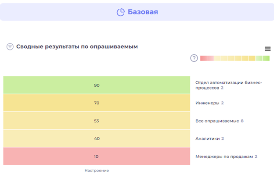Click the green heatmap cell showing 90
The image size is (274, 178).
97,85
